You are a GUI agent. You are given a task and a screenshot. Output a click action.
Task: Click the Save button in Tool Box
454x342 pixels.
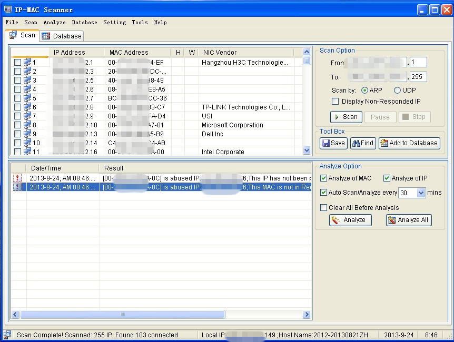click(333, 143)
